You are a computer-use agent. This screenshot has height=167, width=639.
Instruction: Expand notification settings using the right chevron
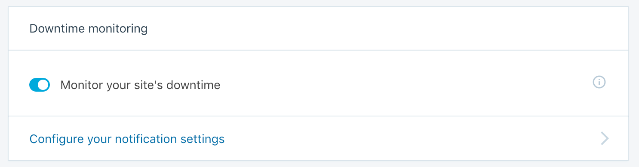pyautogui.click(x=605, y=139)
